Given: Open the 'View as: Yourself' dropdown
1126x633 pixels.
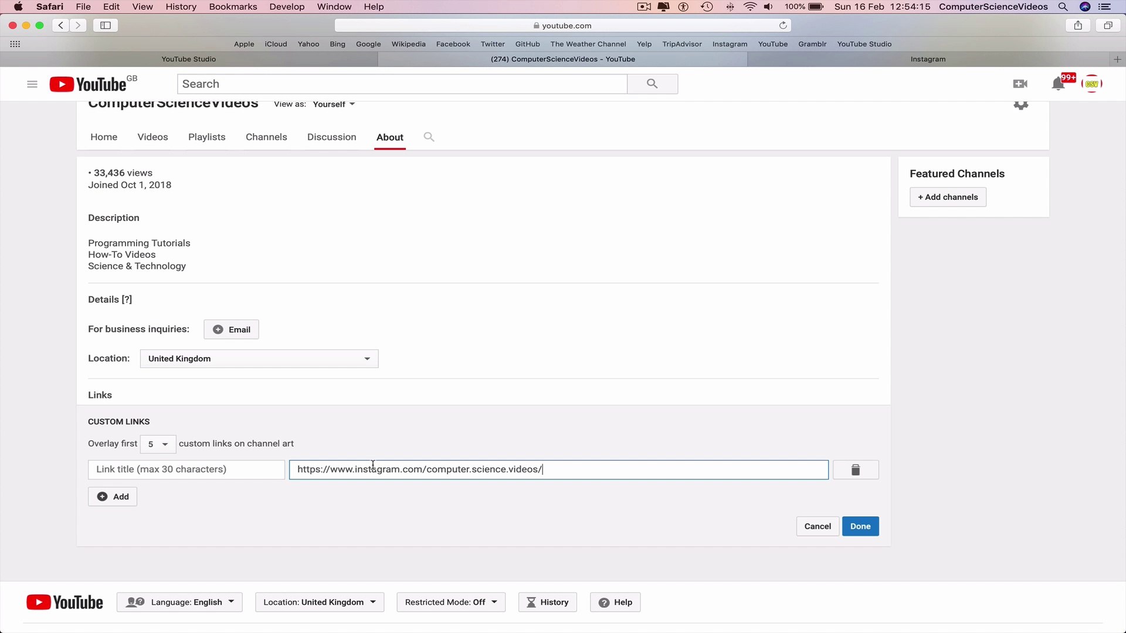Looking at the screenshot, I should (333, 104).
